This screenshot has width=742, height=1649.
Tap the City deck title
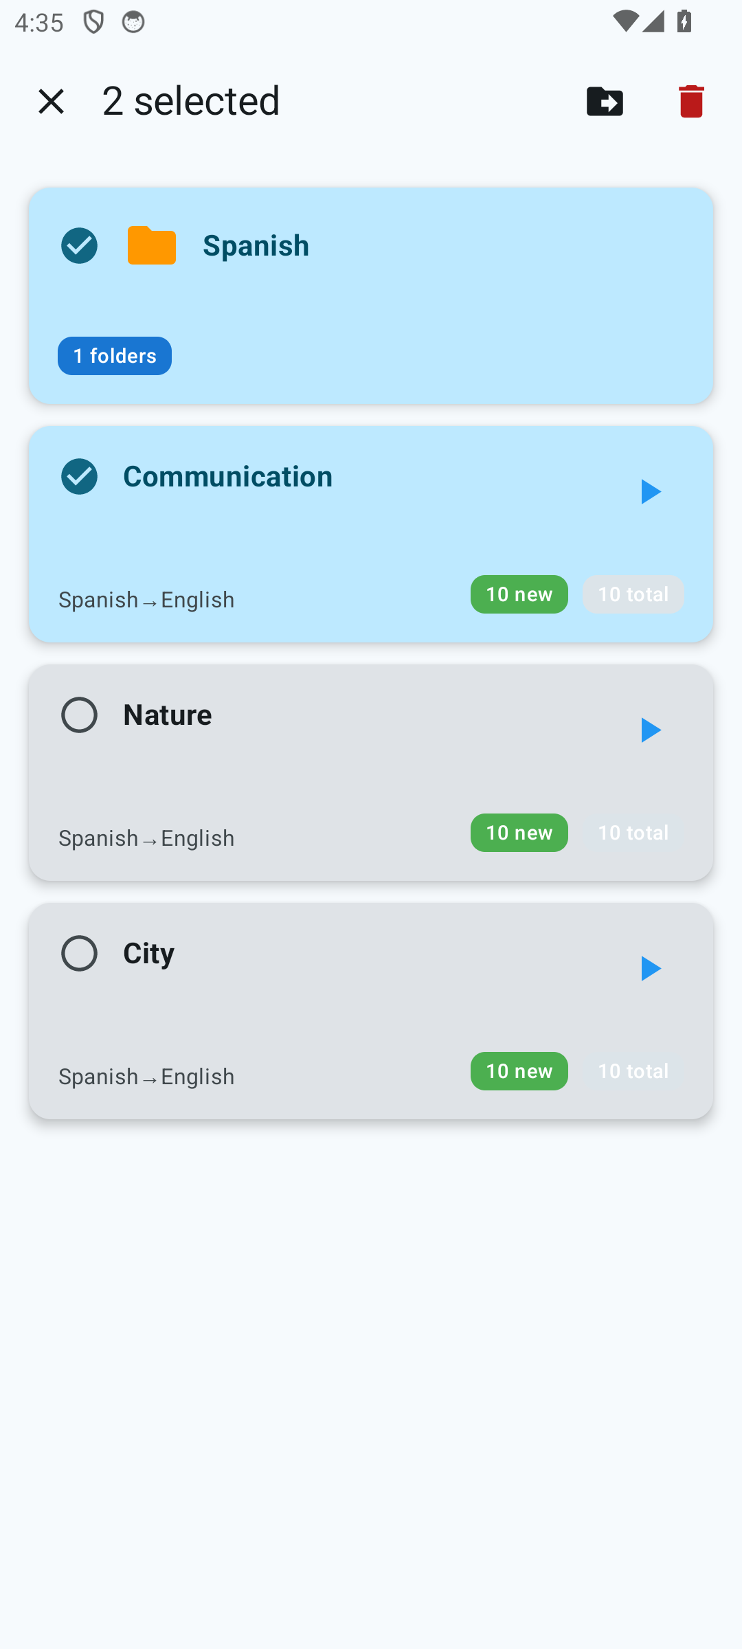point(148,953)
